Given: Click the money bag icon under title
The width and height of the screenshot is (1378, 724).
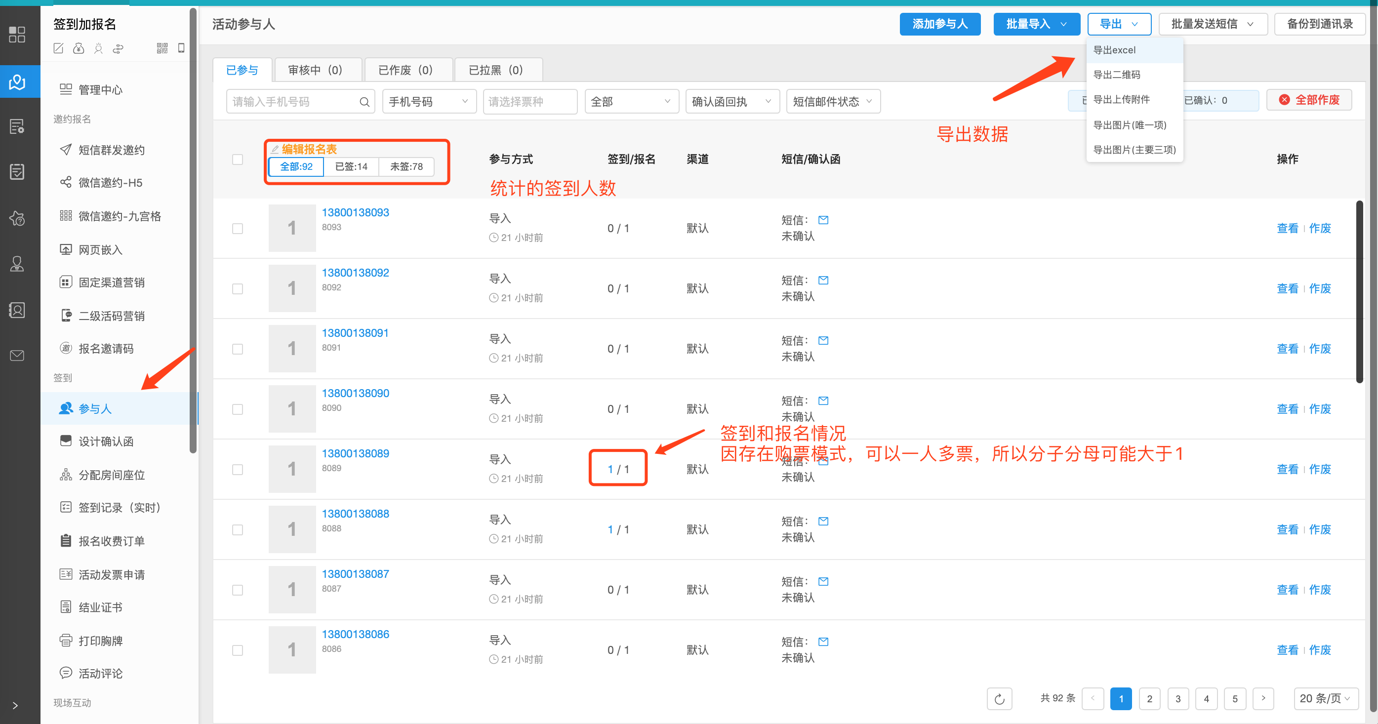Looking at the screenshot, I should [79, 49].
